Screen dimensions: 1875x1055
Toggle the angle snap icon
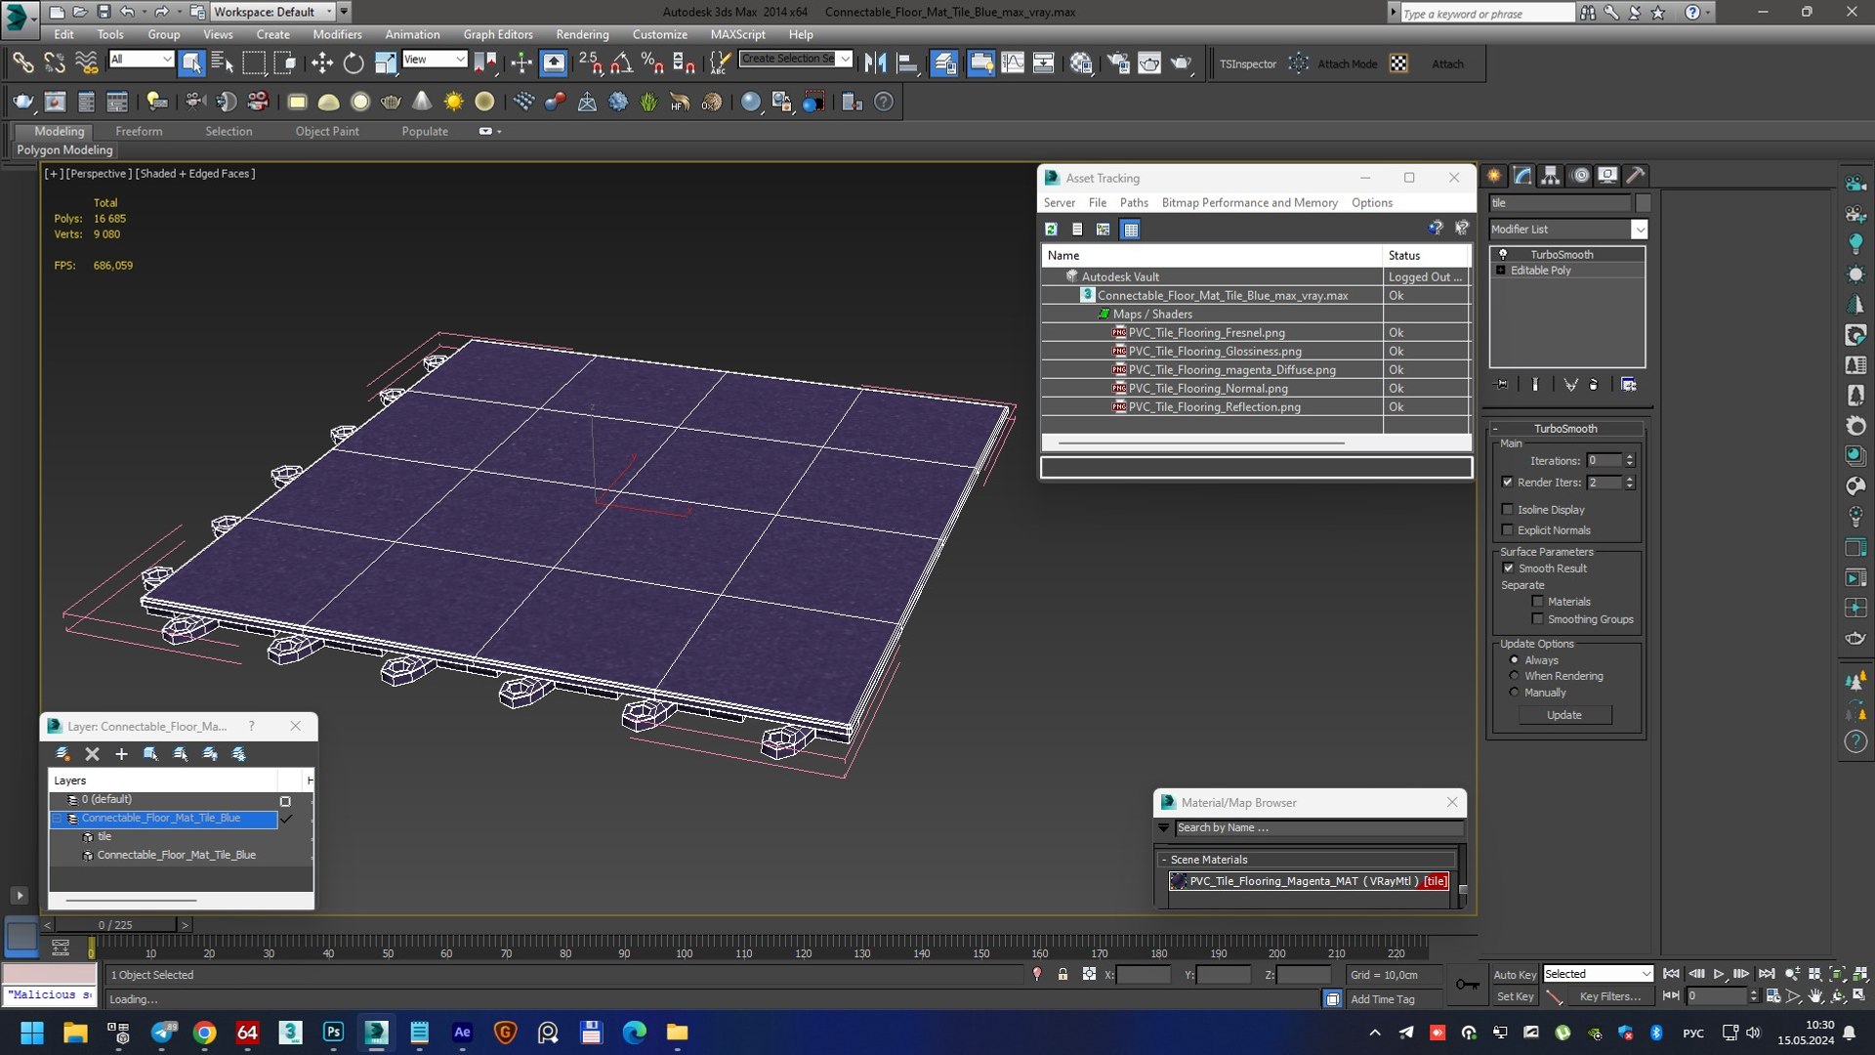(x=621, y=63)
